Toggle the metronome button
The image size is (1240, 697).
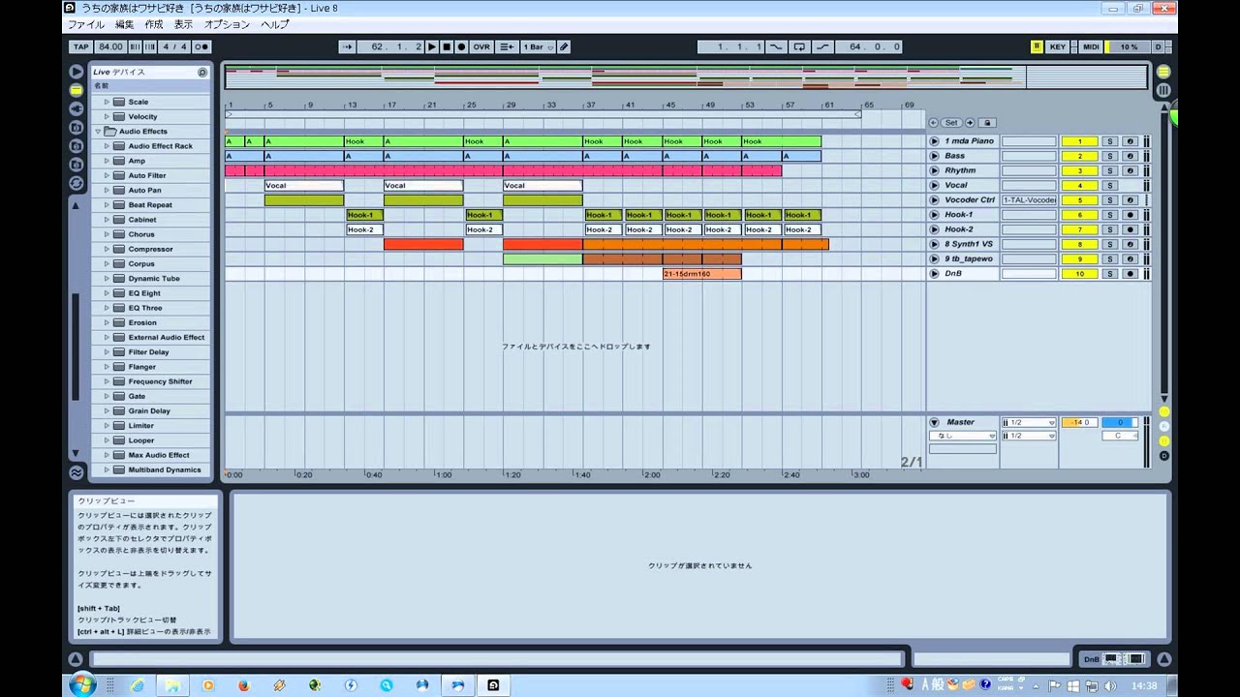(201, 46)
